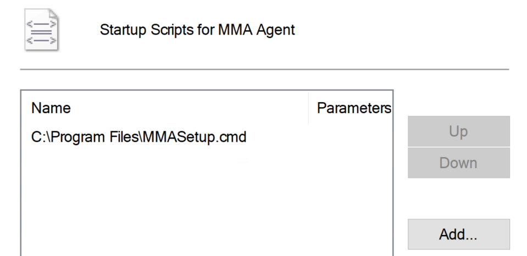527x256 pixels.
Task: Click the "MMA Agent" words in the heading
Action: (x=263, y=30)
